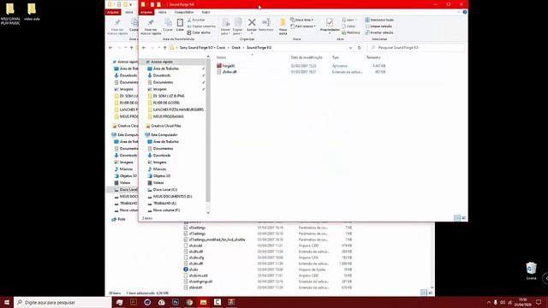Click Copiar caminho in the ribbon
Image resolution: width=548 pixels, height=308 pixels.
[201, 27]
